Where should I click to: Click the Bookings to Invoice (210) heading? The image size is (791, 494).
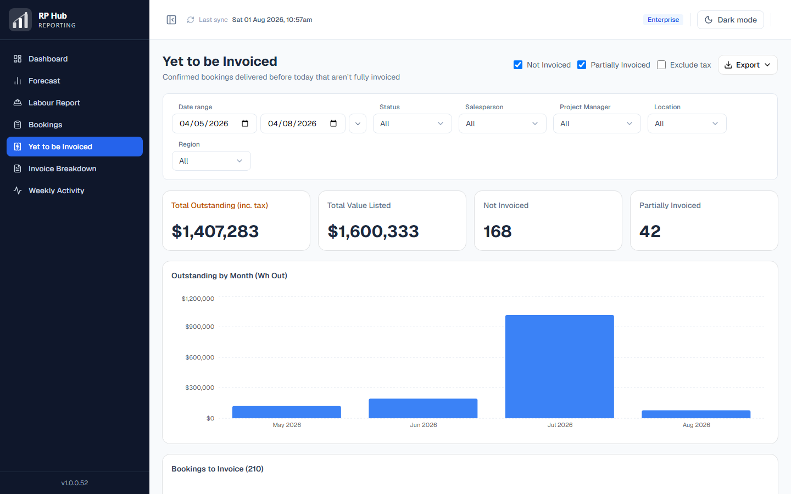point(218,469)
